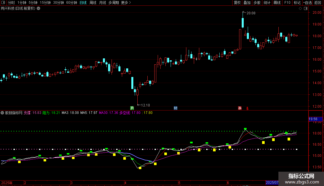Click the 标记 mark button

point(297,3)
